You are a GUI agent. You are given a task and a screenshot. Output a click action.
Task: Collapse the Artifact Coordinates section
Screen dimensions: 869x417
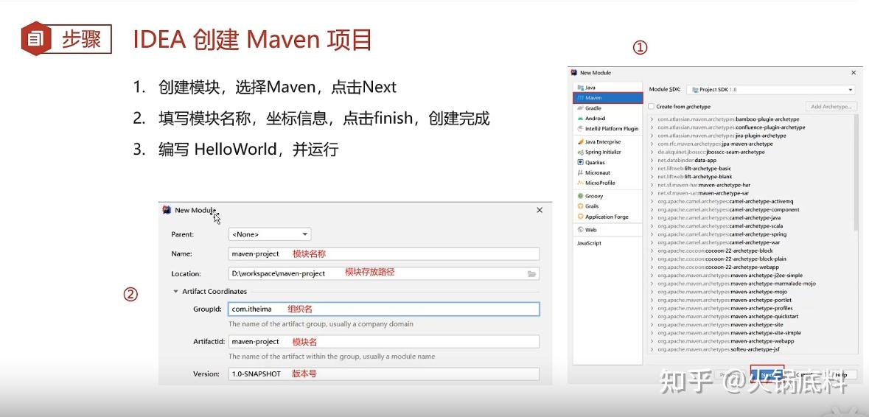pos(175,291)
